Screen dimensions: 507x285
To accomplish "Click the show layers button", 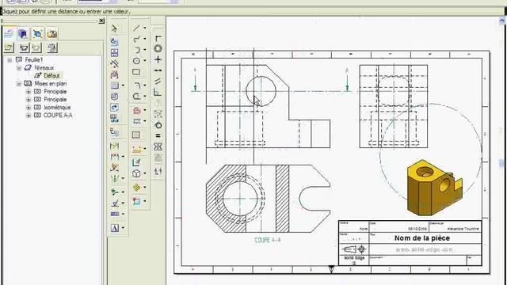I will click(x=25, y=47).
